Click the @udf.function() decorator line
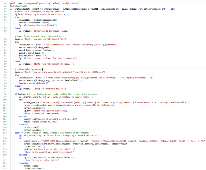The height and width of the screenshot is (170, 206). tap(19, 6)
